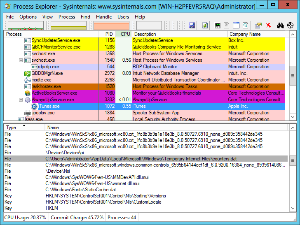The height and width of the screenshot is (225, 300).
Task: Click the orange I/O history mini graph
Action: tap(111, 26)
